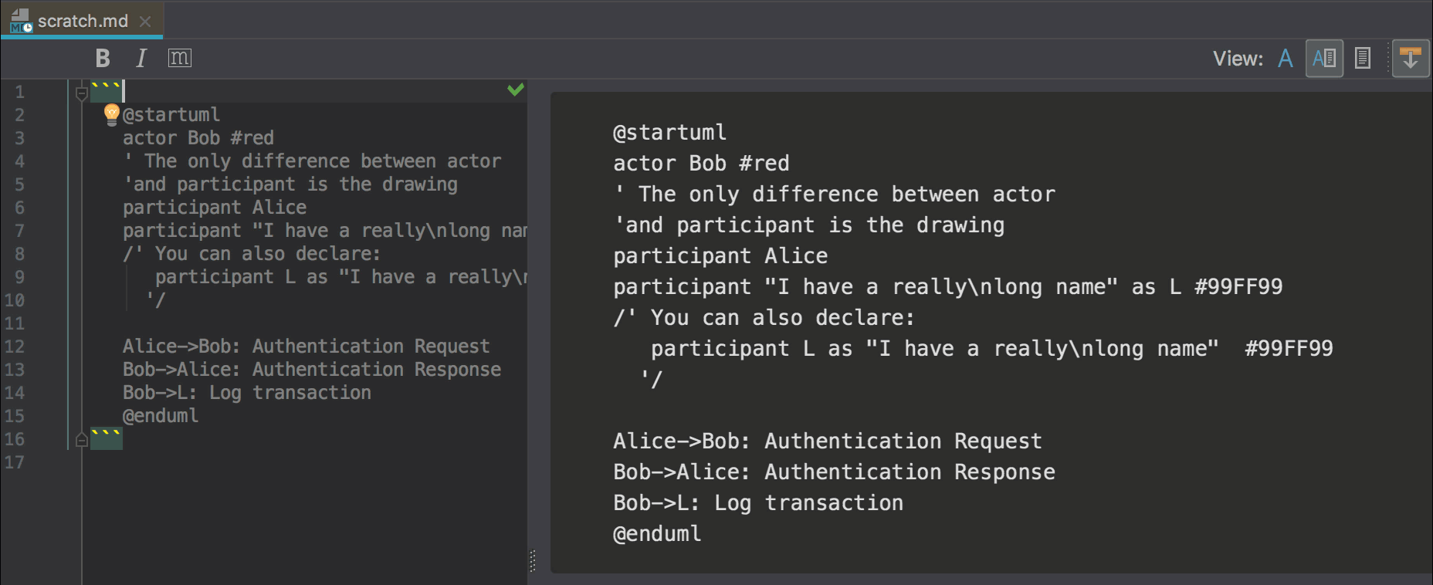The height and width of the screenshot is (585, 1433).
Task: Click the splitter handle between editor and preview
Action: pos(533,561)
